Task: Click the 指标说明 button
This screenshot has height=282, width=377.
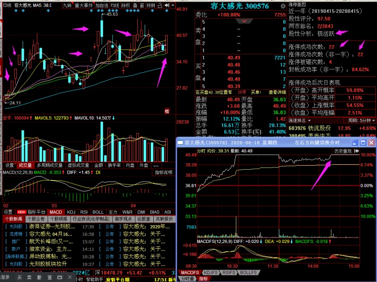Action: pyautogui.click(x=164, y=172)
